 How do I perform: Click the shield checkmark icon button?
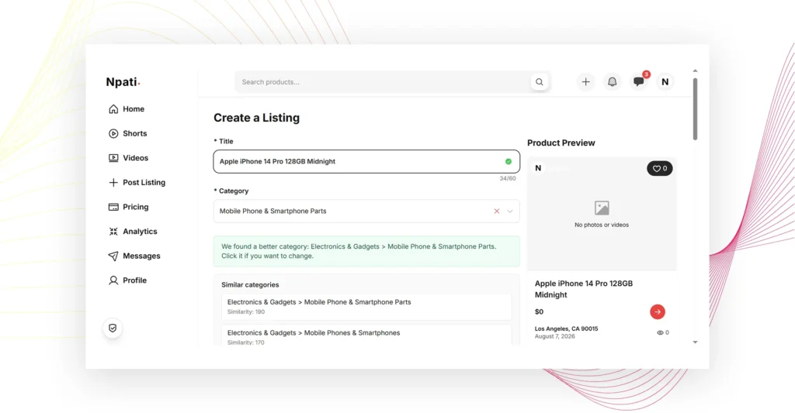(x=113, y=328)
